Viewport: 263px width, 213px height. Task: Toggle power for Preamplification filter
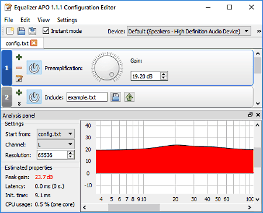34,67
